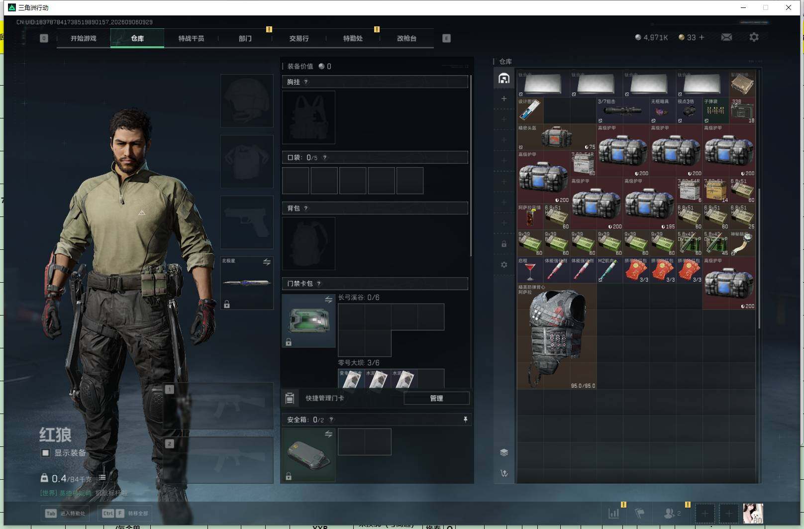Open the weight details list icon

(102, 477)
